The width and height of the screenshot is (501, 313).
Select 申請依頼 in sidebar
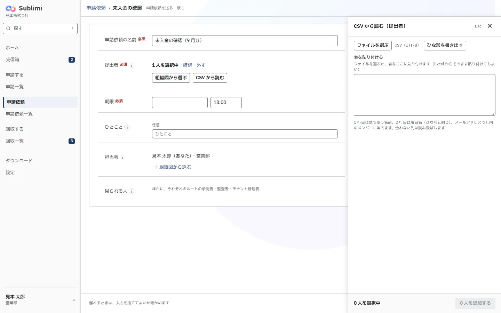click(40, 102)
